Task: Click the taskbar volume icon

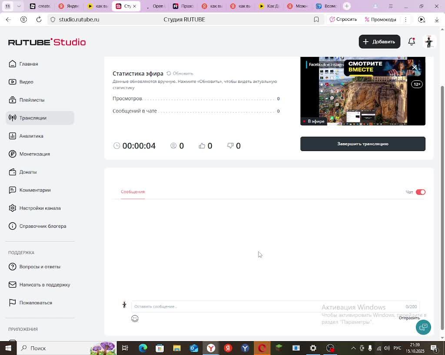Action: click(387, 348)
